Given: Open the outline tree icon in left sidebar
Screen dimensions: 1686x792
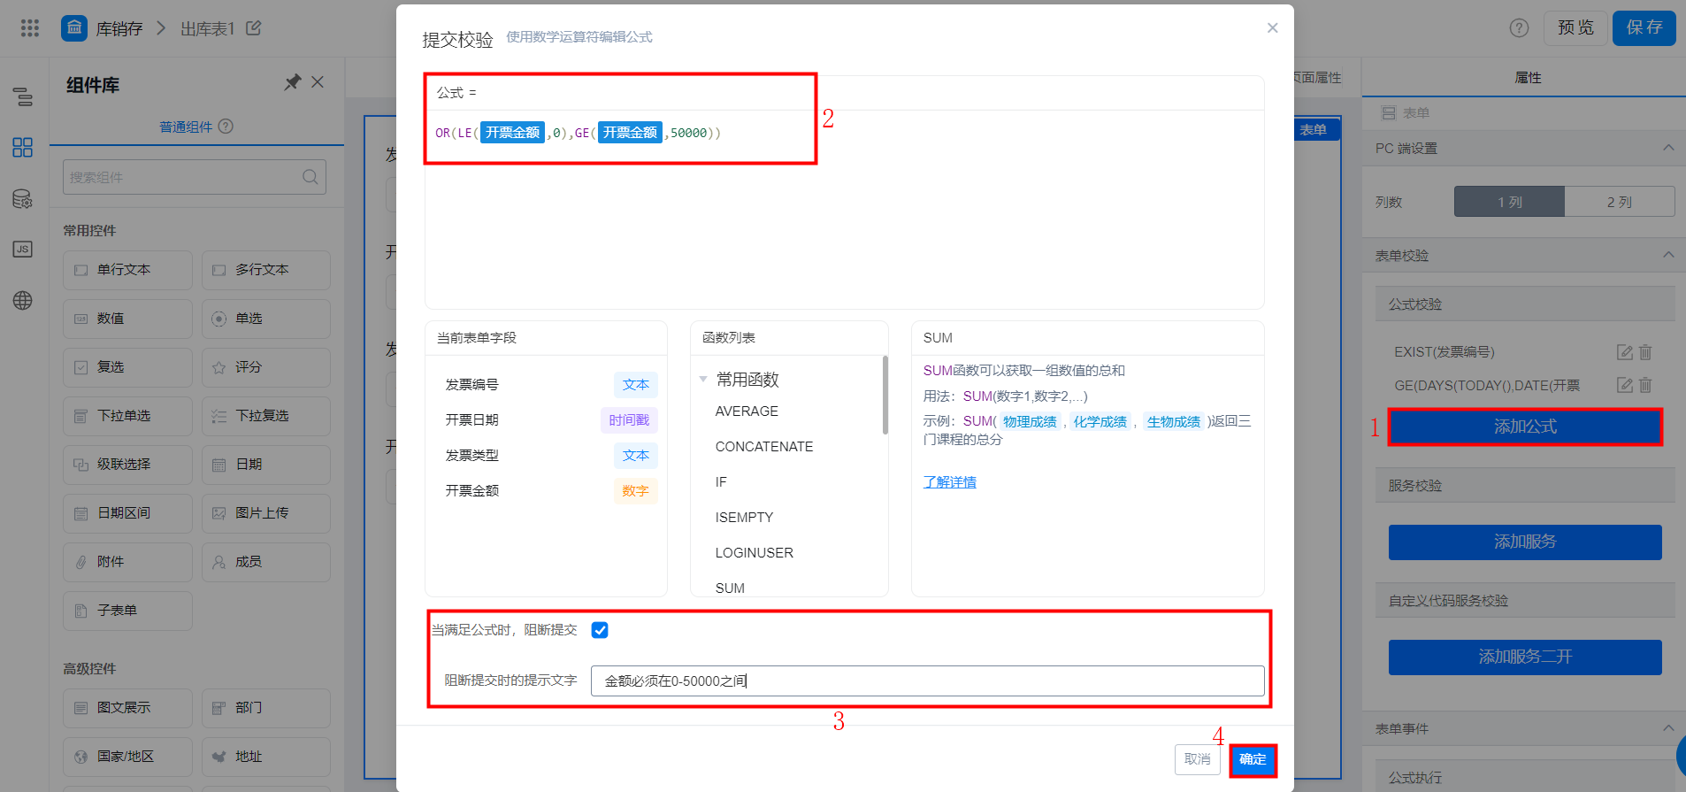Looking at the screenshot, I should tap(23, 96).
